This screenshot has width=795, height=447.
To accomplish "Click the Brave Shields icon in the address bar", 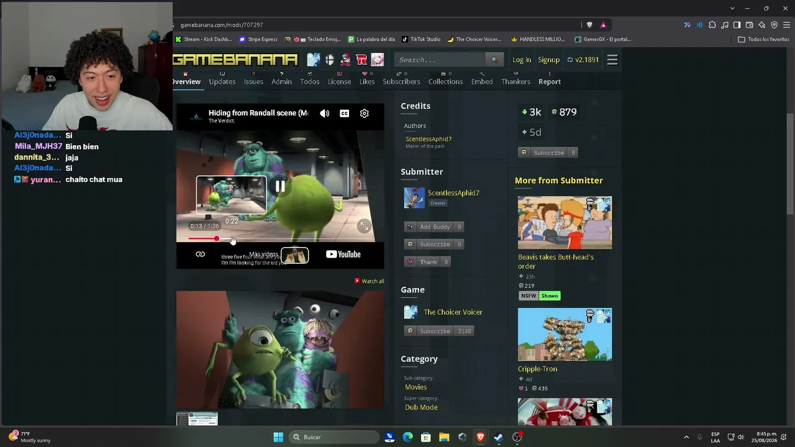I will point(589,25).
